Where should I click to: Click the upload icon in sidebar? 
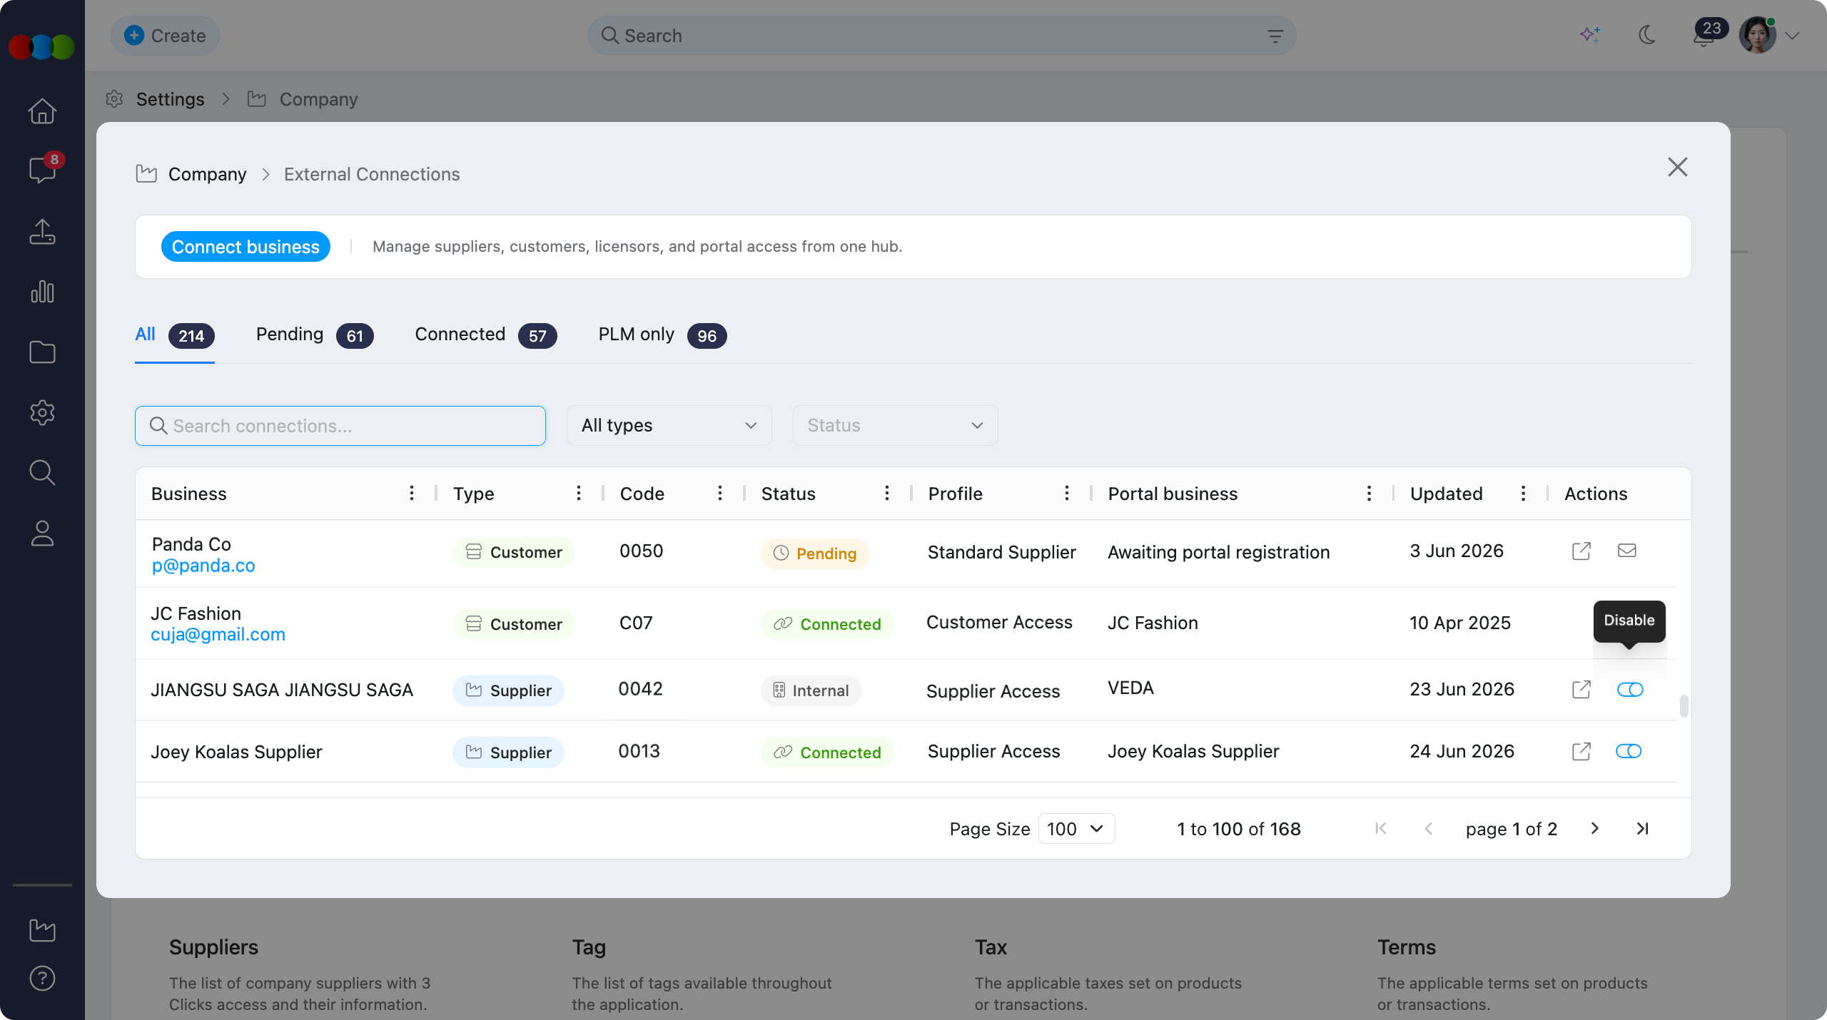coord(42,231)
